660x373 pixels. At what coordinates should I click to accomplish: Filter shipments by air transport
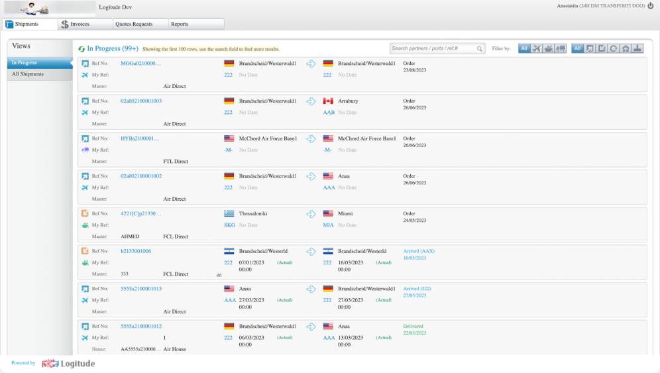pos(536,48)
